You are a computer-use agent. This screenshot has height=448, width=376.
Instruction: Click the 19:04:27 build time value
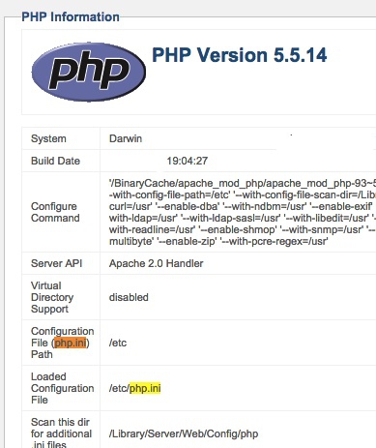(x=188, y=161)
